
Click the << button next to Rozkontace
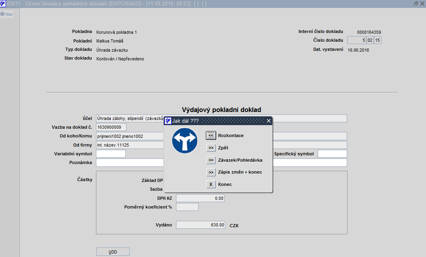coord(211,135)
